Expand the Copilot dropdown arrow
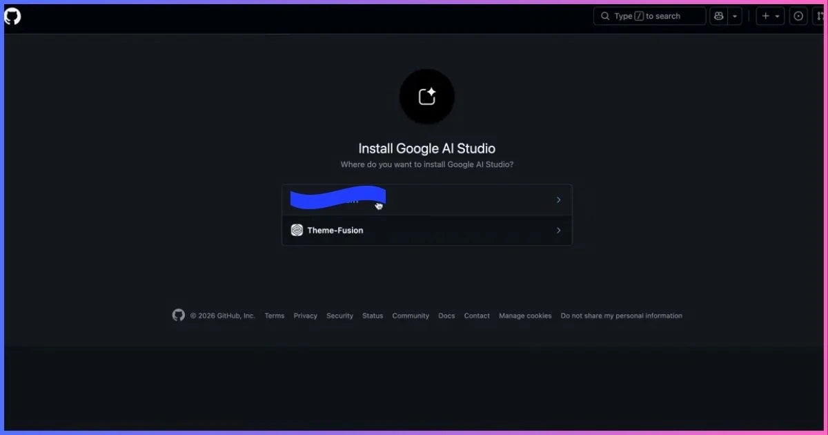The image size is (828, 435). pyautogui.click(x=735, y=16)
